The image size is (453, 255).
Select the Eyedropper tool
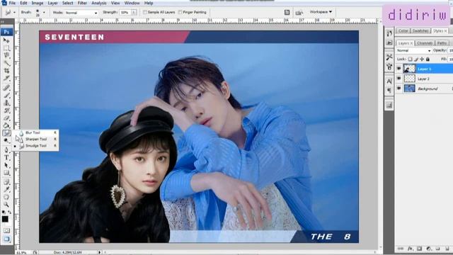(6, 190)
